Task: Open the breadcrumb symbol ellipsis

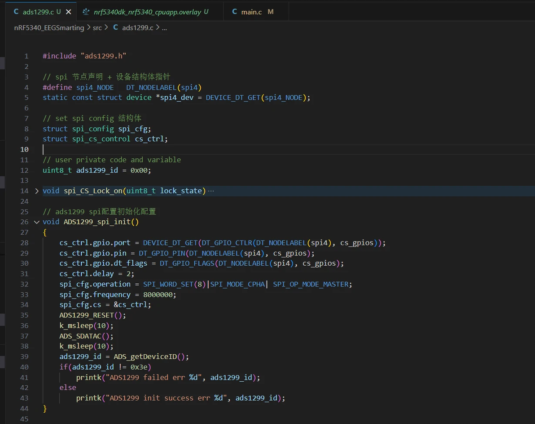Action: [164, 27]
